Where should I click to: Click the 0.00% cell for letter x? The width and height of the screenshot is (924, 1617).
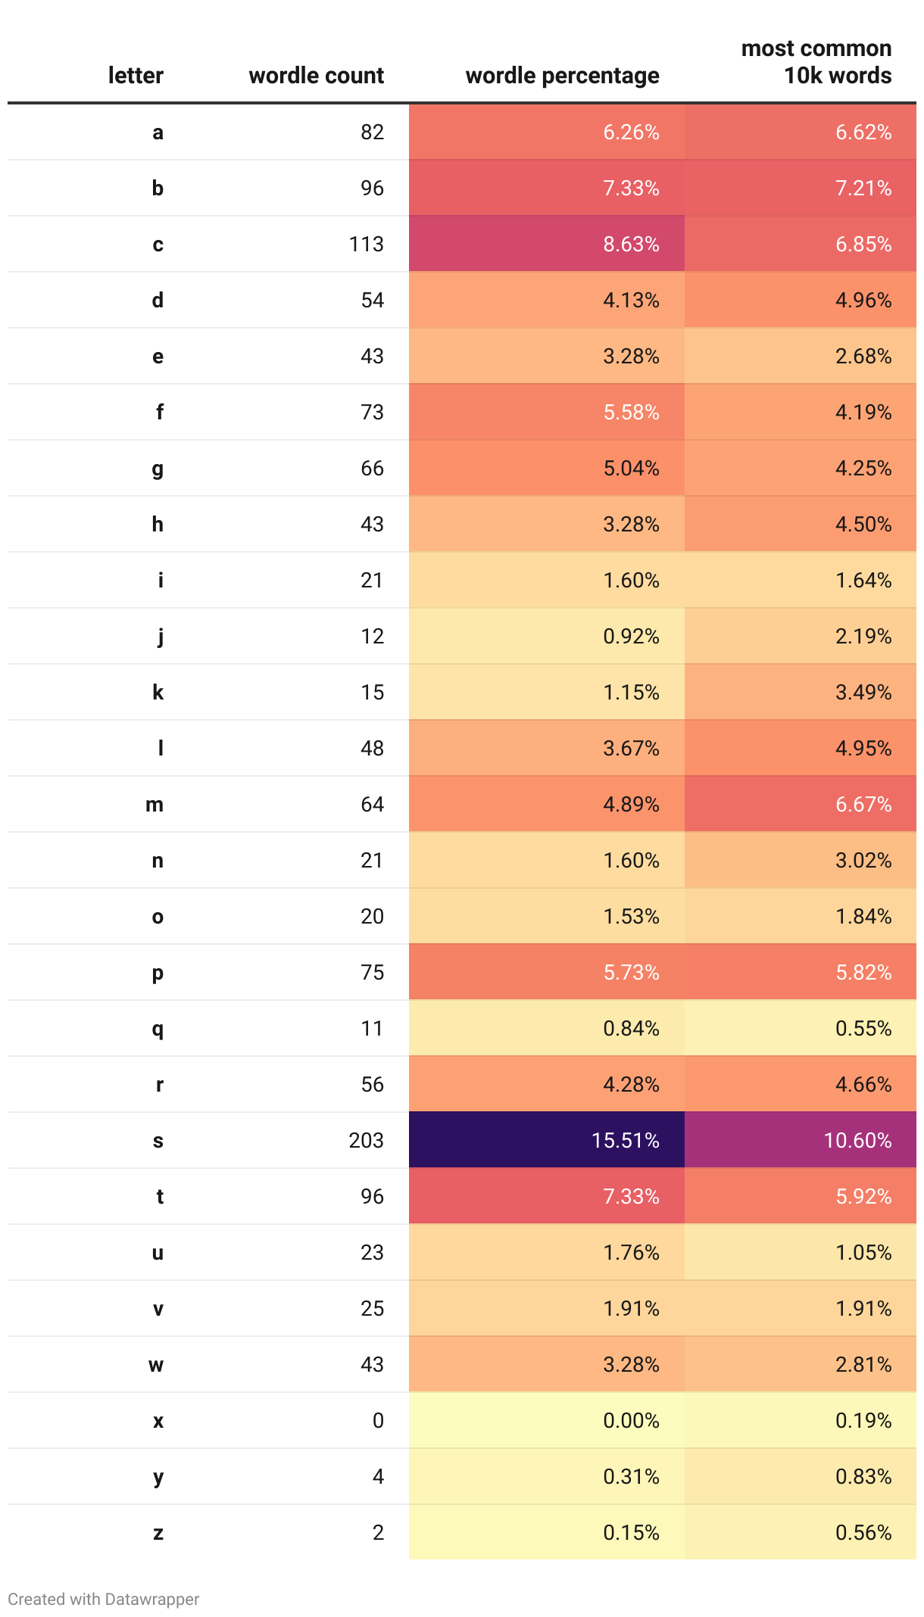pyautogui.click(x=547, y=1420)
